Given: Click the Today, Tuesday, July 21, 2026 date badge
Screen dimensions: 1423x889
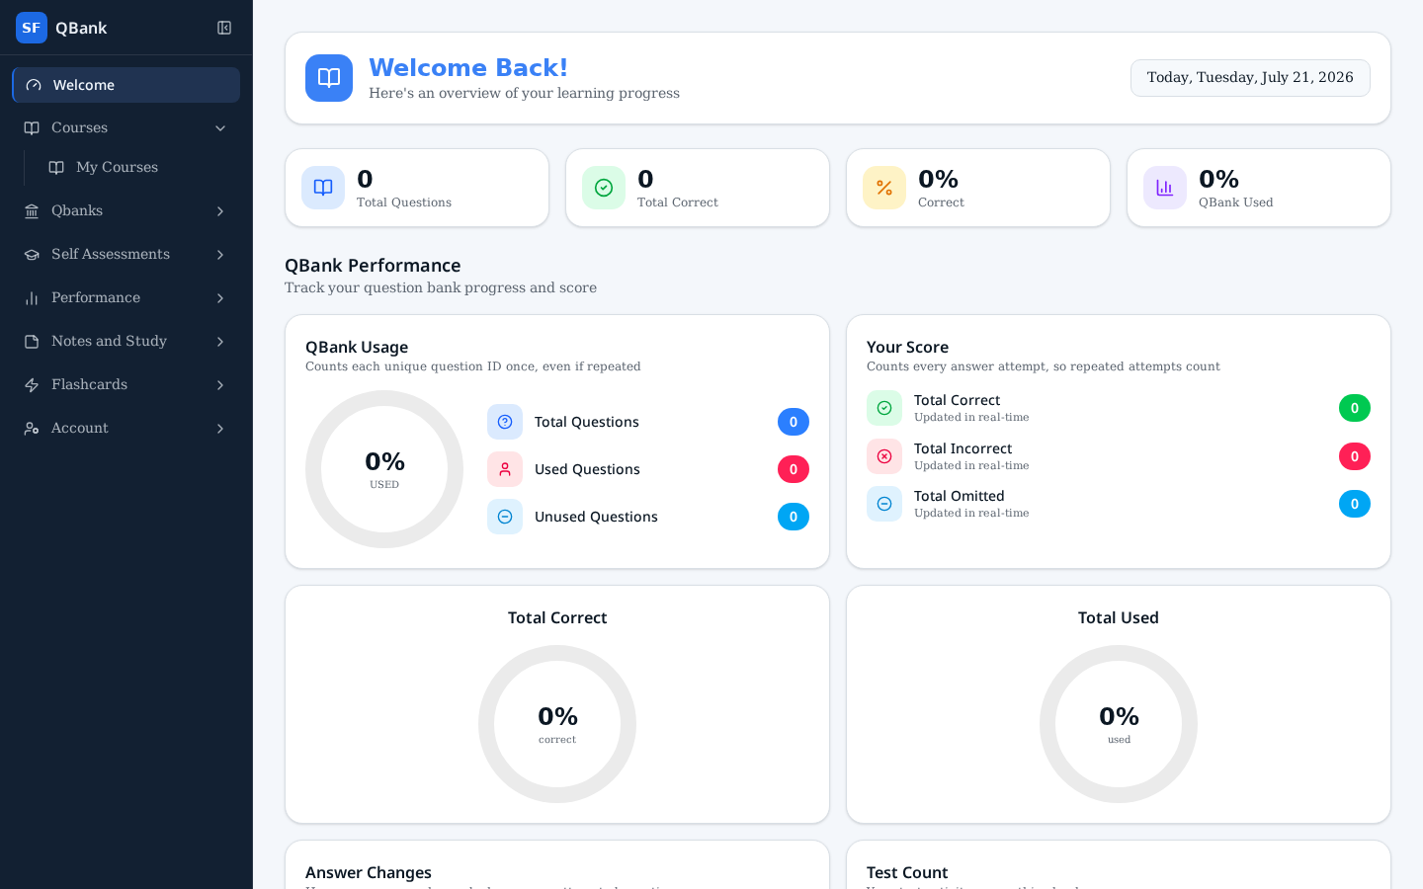Looking at the screenshot, I should [x=1250, y=78].
